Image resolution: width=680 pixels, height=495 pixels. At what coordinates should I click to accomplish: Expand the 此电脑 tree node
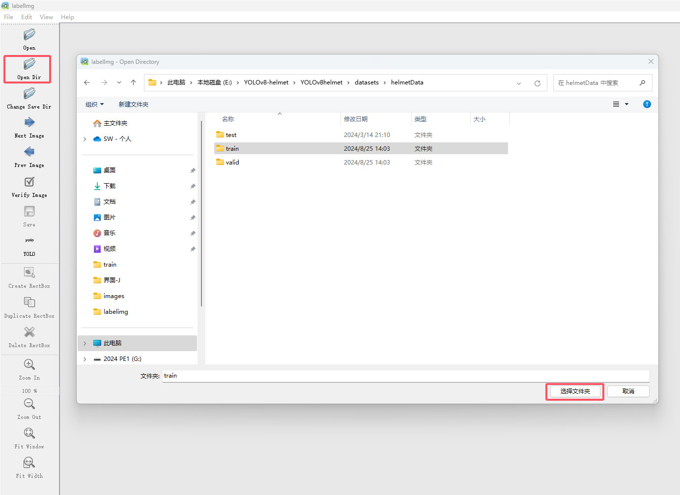point(85,343)
